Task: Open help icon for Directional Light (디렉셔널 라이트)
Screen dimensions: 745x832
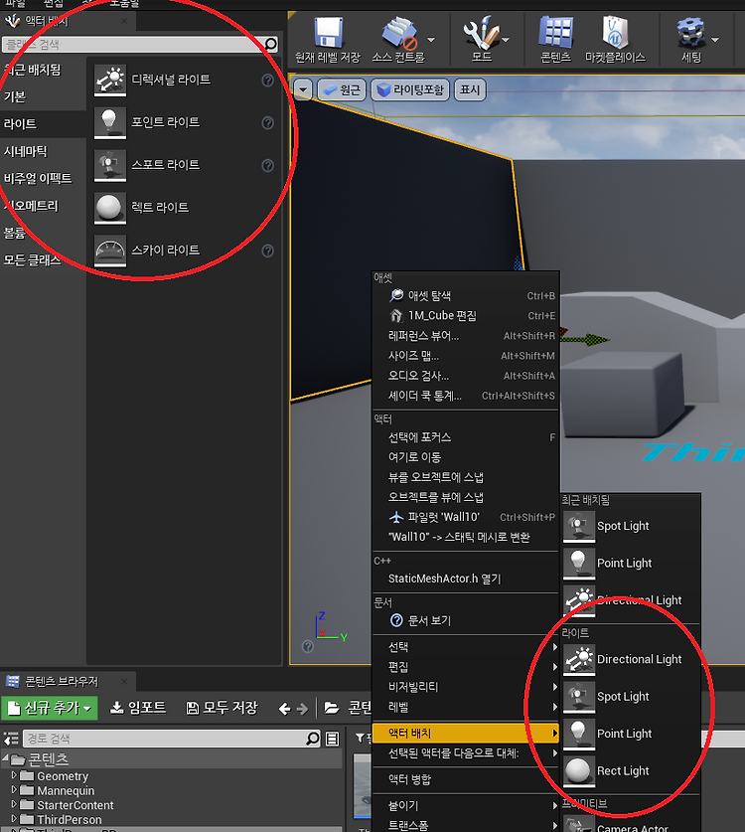Action: (268, 81)
